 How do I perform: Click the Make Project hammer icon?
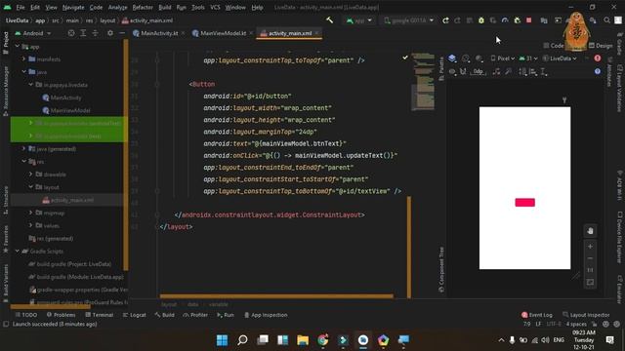[x=330, y=20]
